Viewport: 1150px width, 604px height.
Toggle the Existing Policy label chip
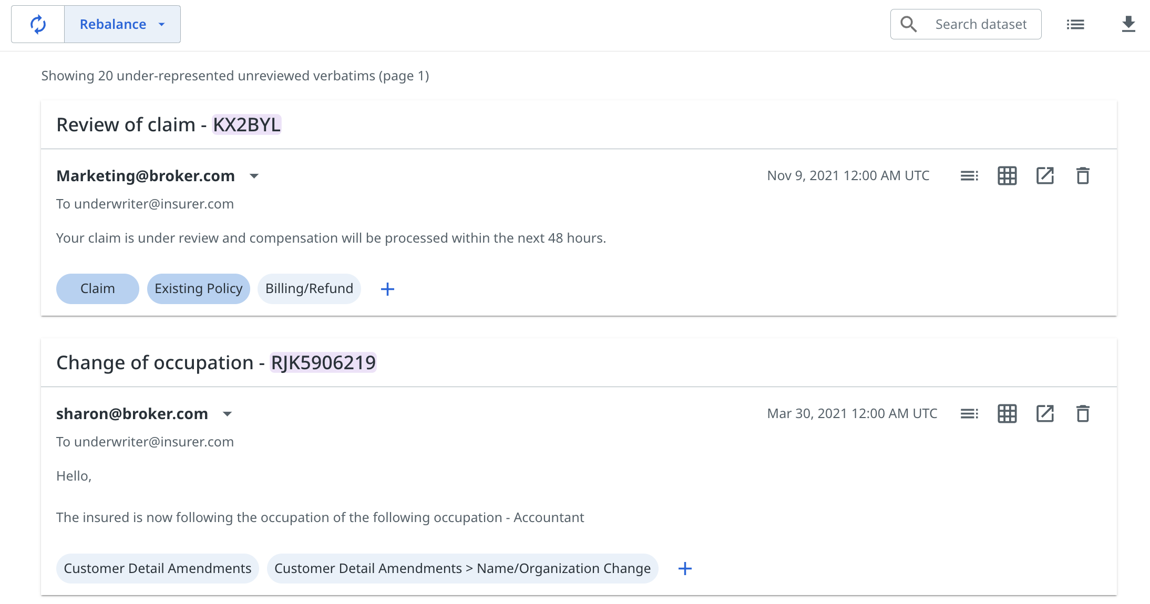(x=198, y=289)
